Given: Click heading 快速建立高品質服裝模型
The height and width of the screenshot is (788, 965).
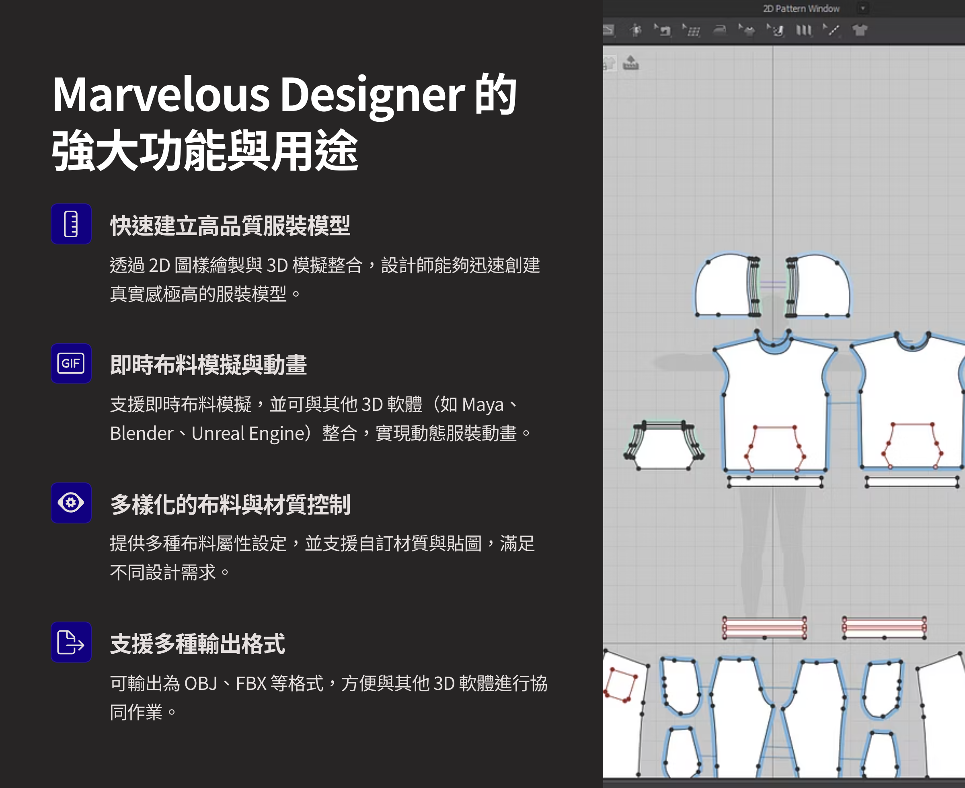Looking at the screenshot, I should click(230, 226).
